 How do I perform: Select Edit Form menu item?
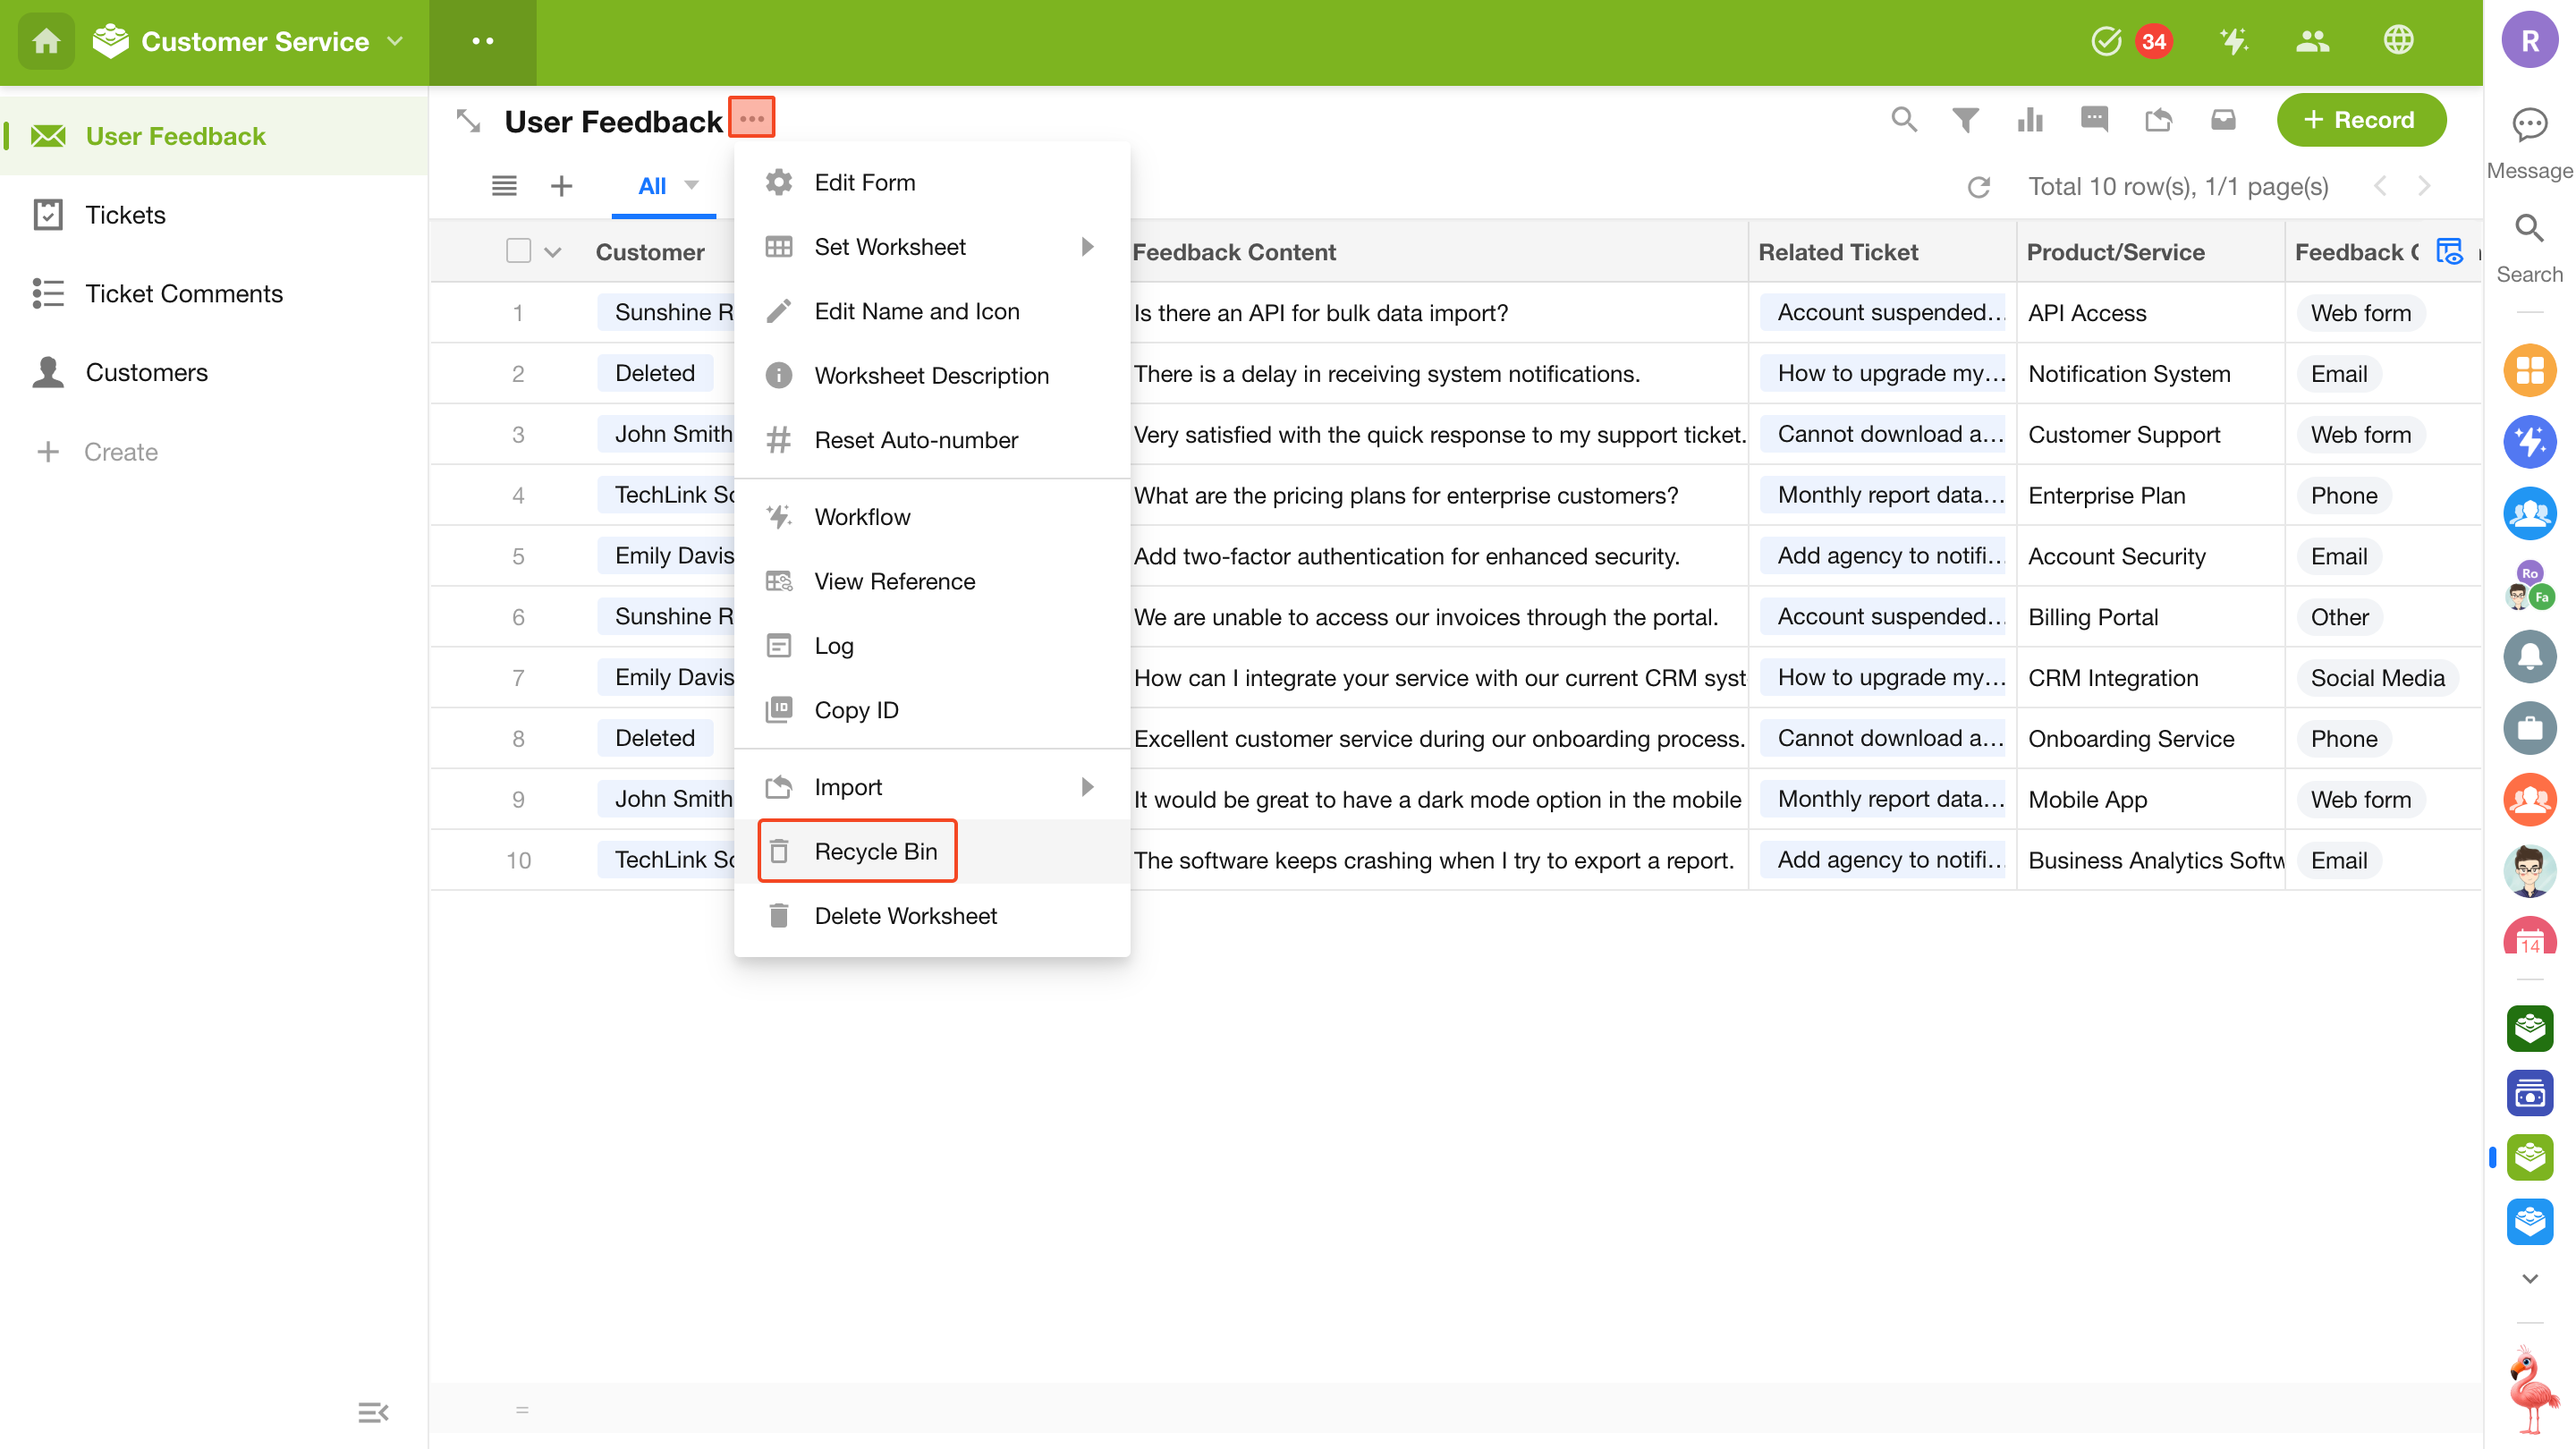864,182
